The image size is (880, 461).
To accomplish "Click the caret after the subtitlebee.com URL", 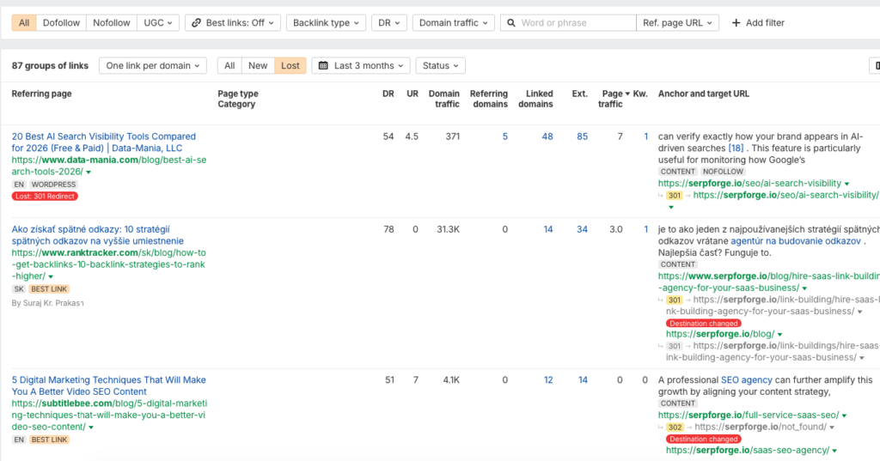I will point(91,428).
